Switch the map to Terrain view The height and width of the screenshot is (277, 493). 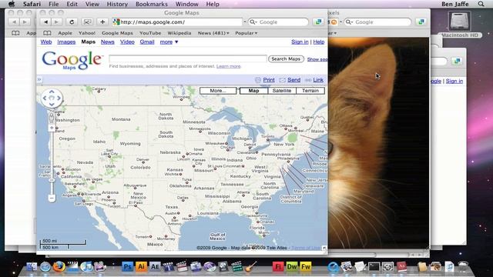pos(310,91)
